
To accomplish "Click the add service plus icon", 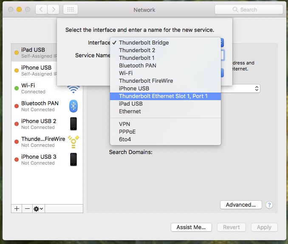I will tap(17, 209).
